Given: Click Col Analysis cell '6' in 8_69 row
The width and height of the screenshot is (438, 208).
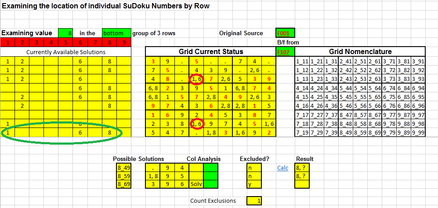Looking at the screenshot, I should pyautogui.click(x=181, y=184).
